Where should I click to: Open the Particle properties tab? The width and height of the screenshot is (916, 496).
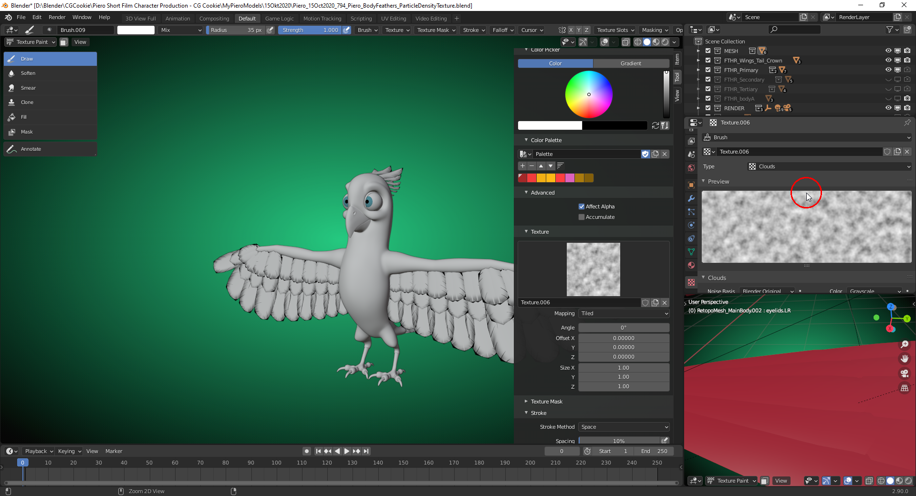pyautogui.click(x=691, y=212)
